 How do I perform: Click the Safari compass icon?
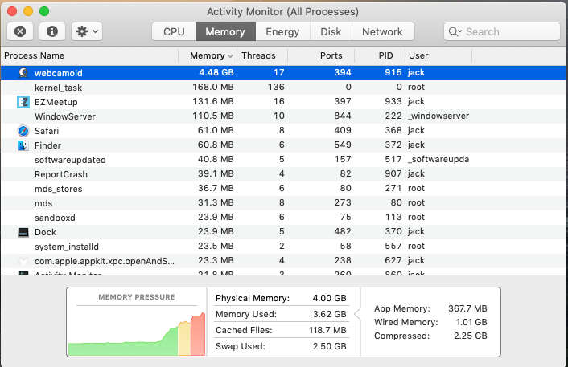pos(23,131)
